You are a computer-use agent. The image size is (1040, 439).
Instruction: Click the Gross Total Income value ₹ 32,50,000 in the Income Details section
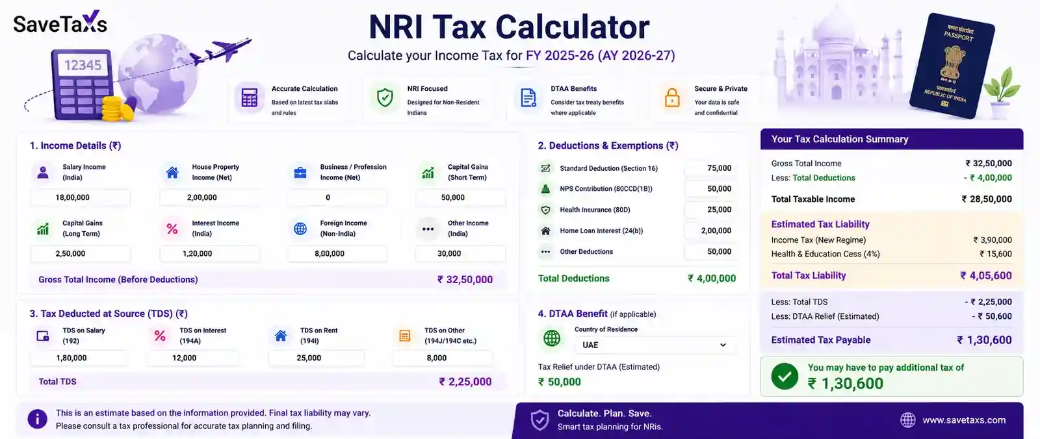point(465,280)
